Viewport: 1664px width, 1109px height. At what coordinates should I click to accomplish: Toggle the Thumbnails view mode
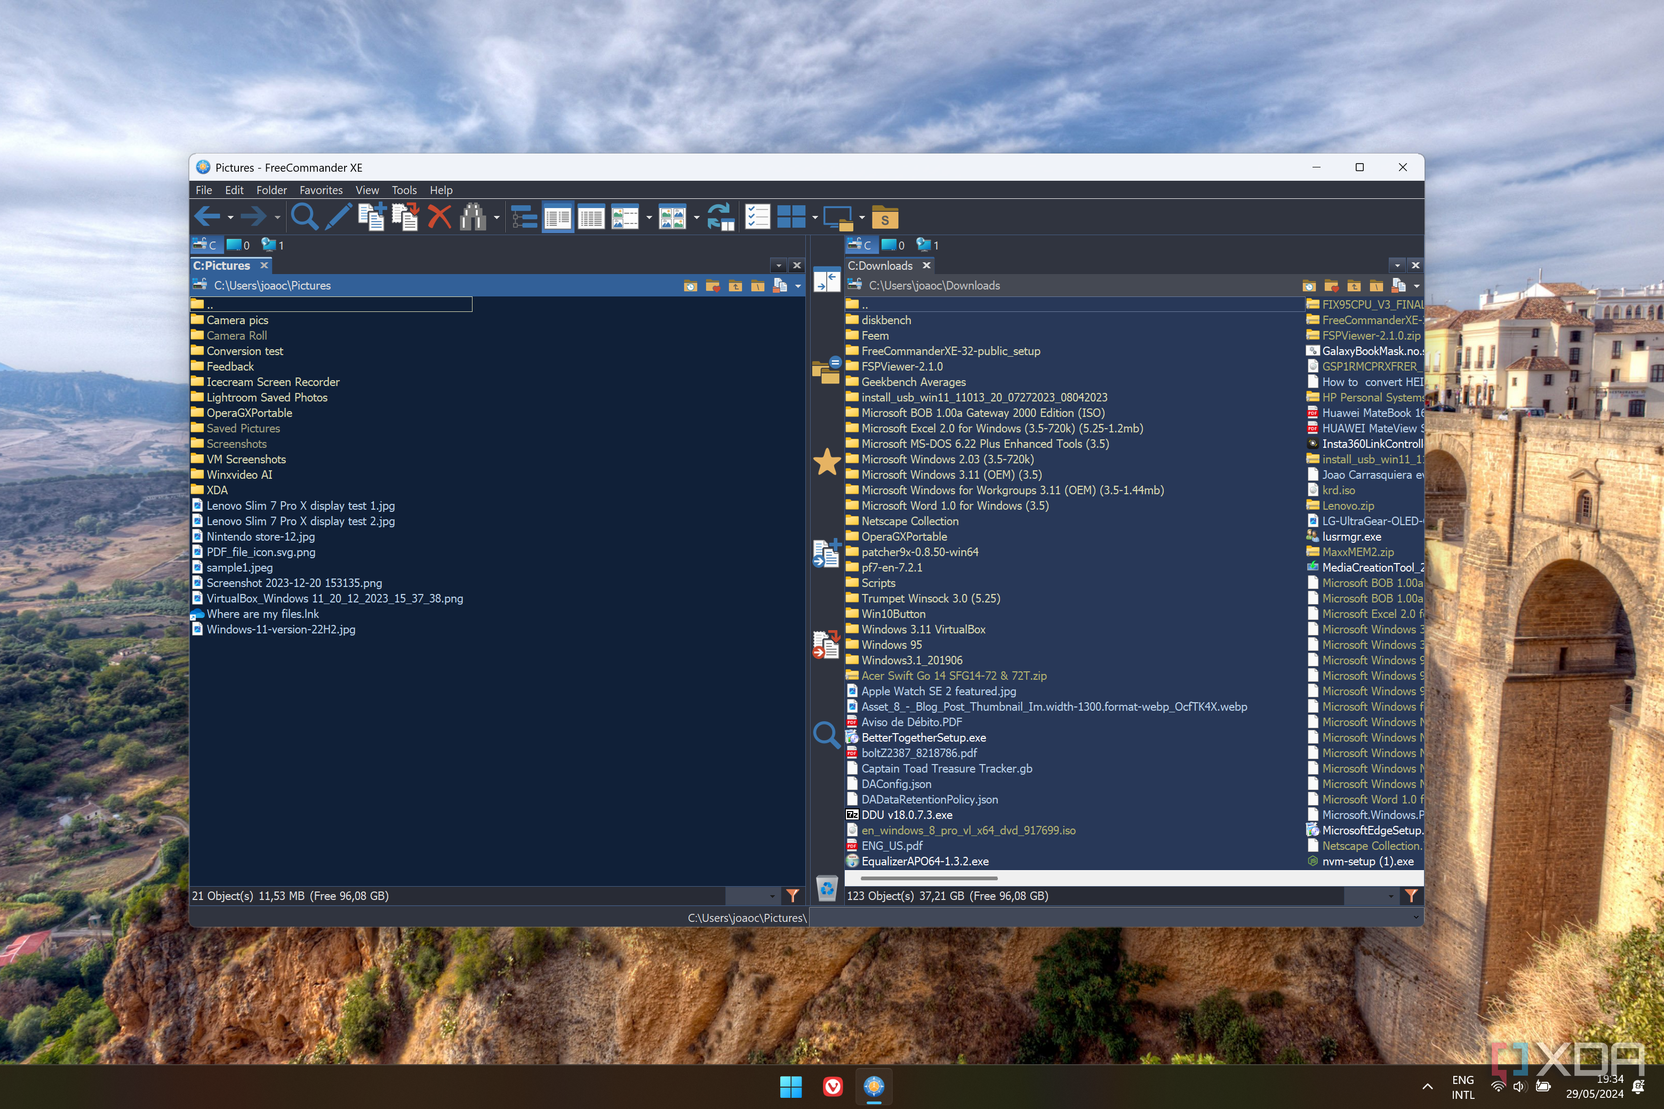pos(672,217)
